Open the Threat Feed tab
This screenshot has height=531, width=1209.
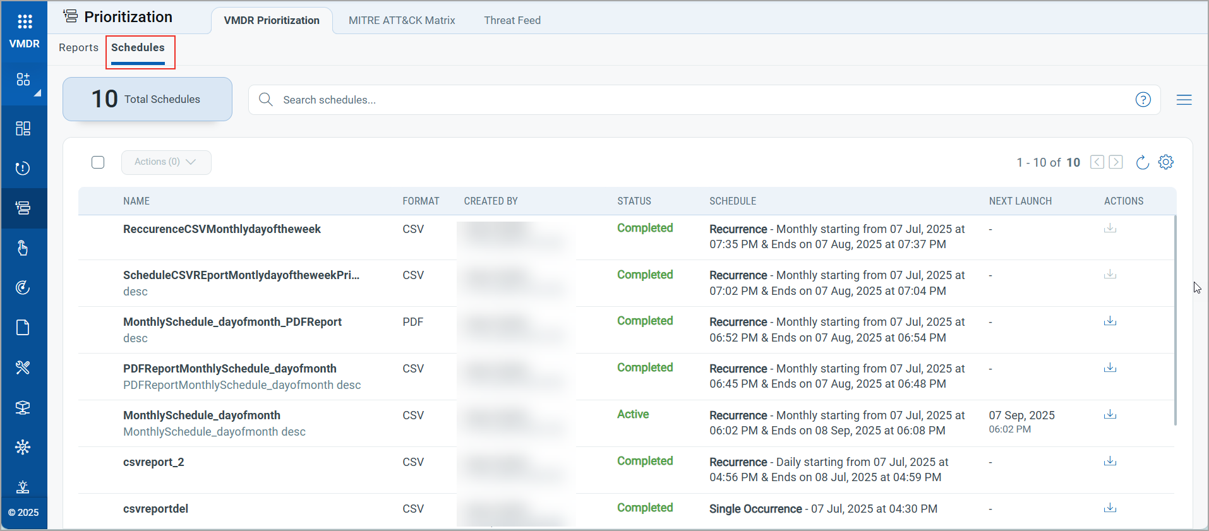(512, 20)
